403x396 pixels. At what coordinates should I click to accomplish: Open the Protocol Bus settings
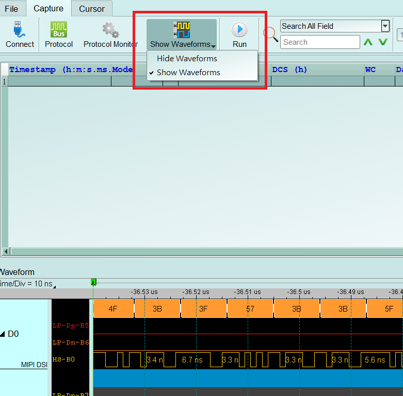59,35
